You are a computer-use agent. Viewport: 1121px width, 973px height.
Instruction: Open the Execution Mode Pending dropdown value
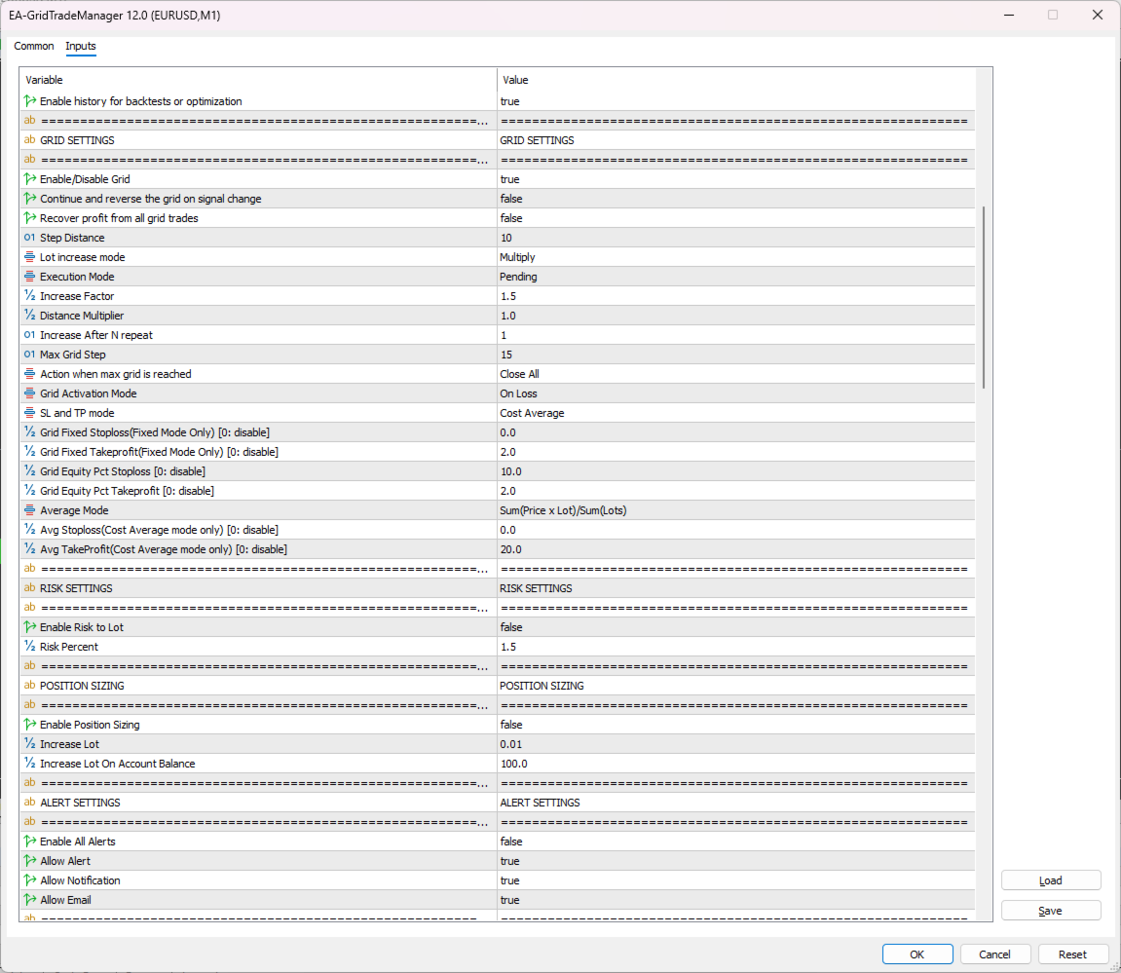[735, 277]
